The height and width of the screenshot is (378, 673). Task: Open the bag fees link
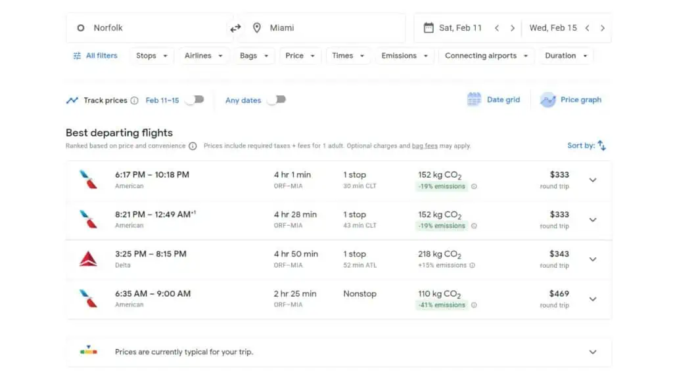425,146
